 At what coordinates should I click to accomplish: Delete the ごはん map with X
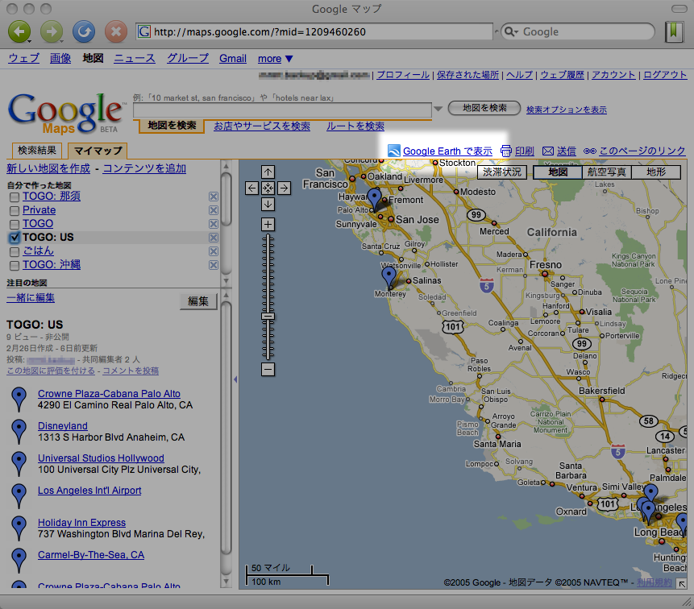(x=214, y=251)
